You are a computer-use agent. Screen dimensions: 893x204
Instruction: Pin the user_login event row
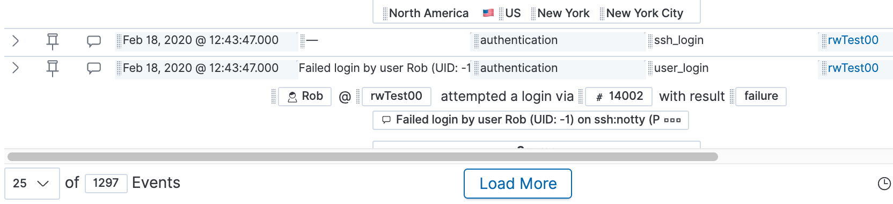(x=52, y=68)
